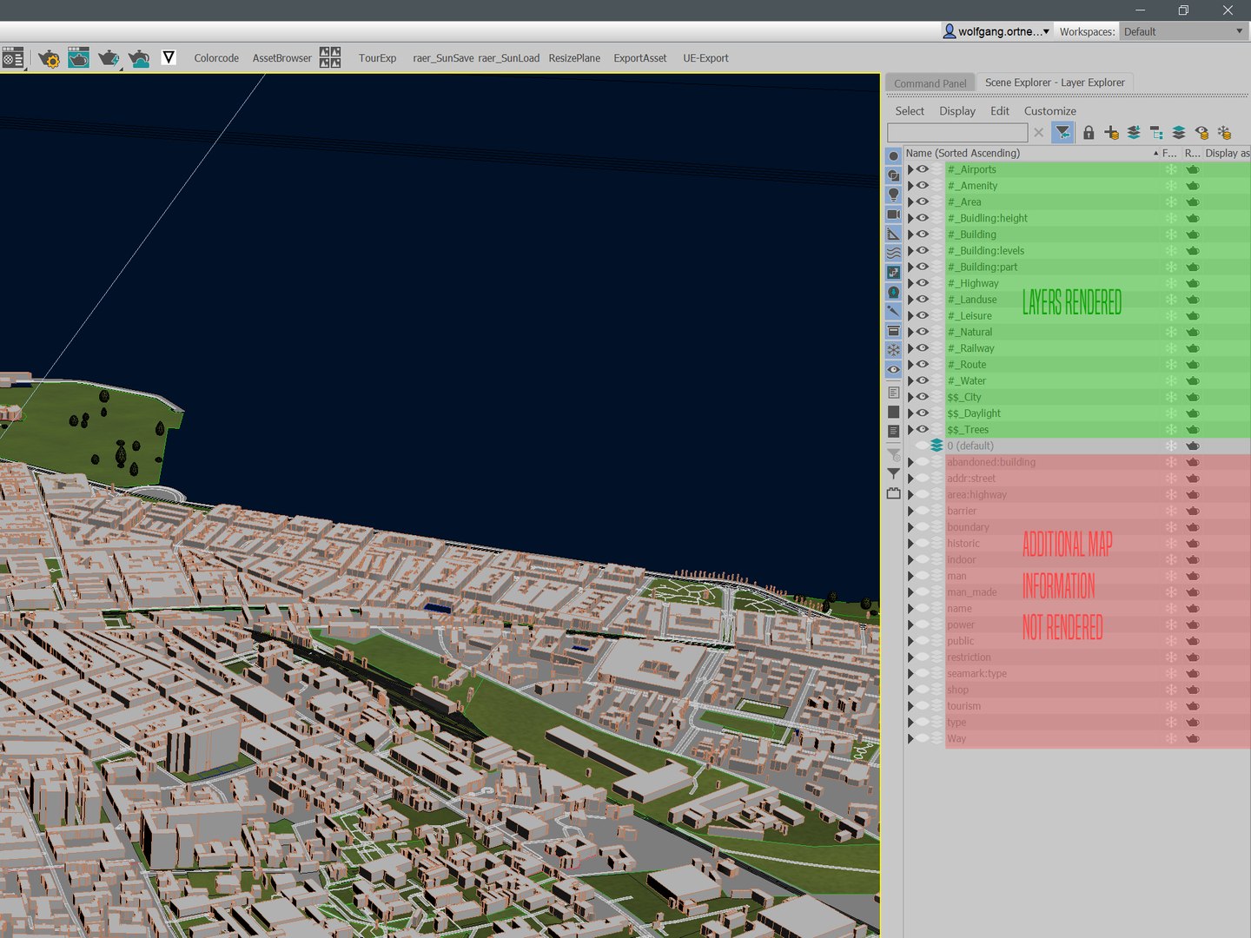Click the Render in Cloud teapot icon
The height and width of the screenshot is (938, 1251).
[x=139, y=58]
